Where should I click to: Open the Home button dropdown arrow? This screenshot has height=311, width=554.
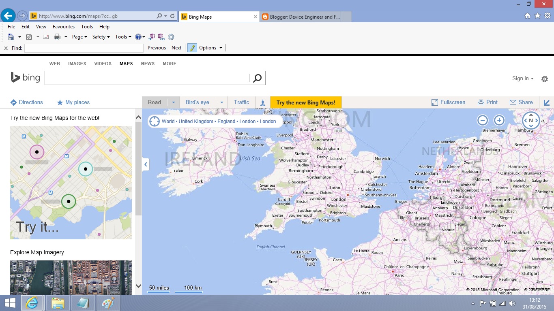19,37
